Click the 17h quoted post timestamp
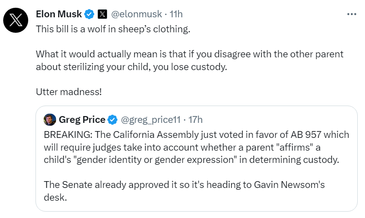 click(195, 120)
